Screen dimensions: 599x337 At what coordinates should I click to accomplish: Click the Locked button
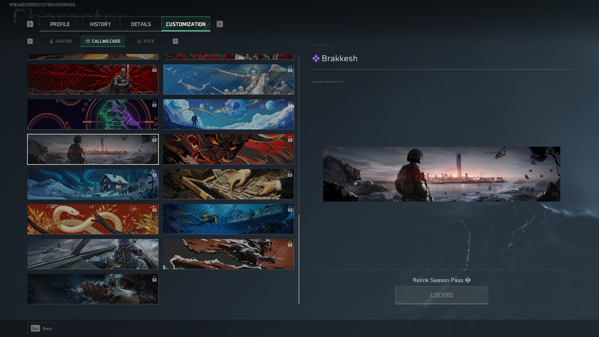[x=441, y=295]
